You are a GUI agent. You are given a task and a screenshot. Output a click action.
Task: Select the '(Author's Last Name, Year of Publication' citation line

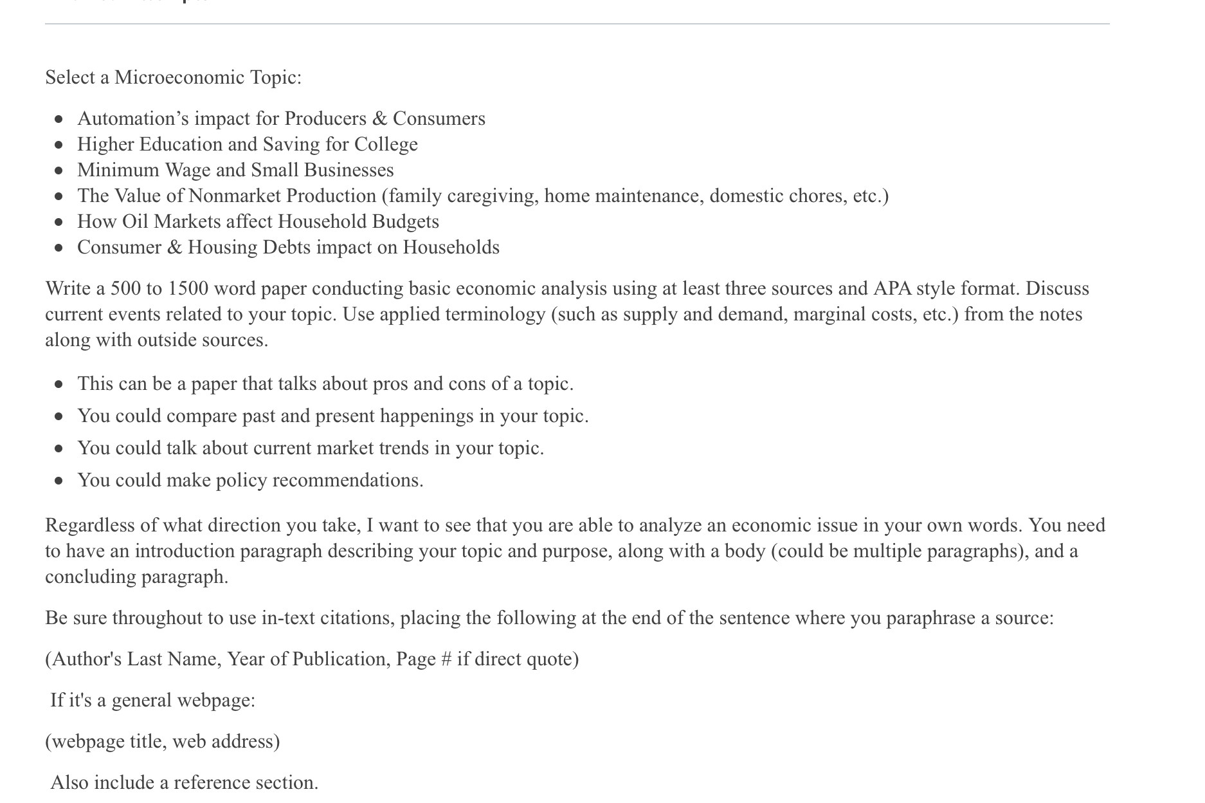coord(312,660)
